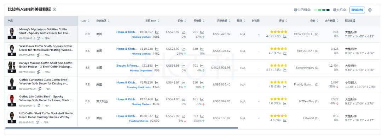382x139 pixels.
Task: Show price history chart for US$22.99
Action: [x=184, y=116]
